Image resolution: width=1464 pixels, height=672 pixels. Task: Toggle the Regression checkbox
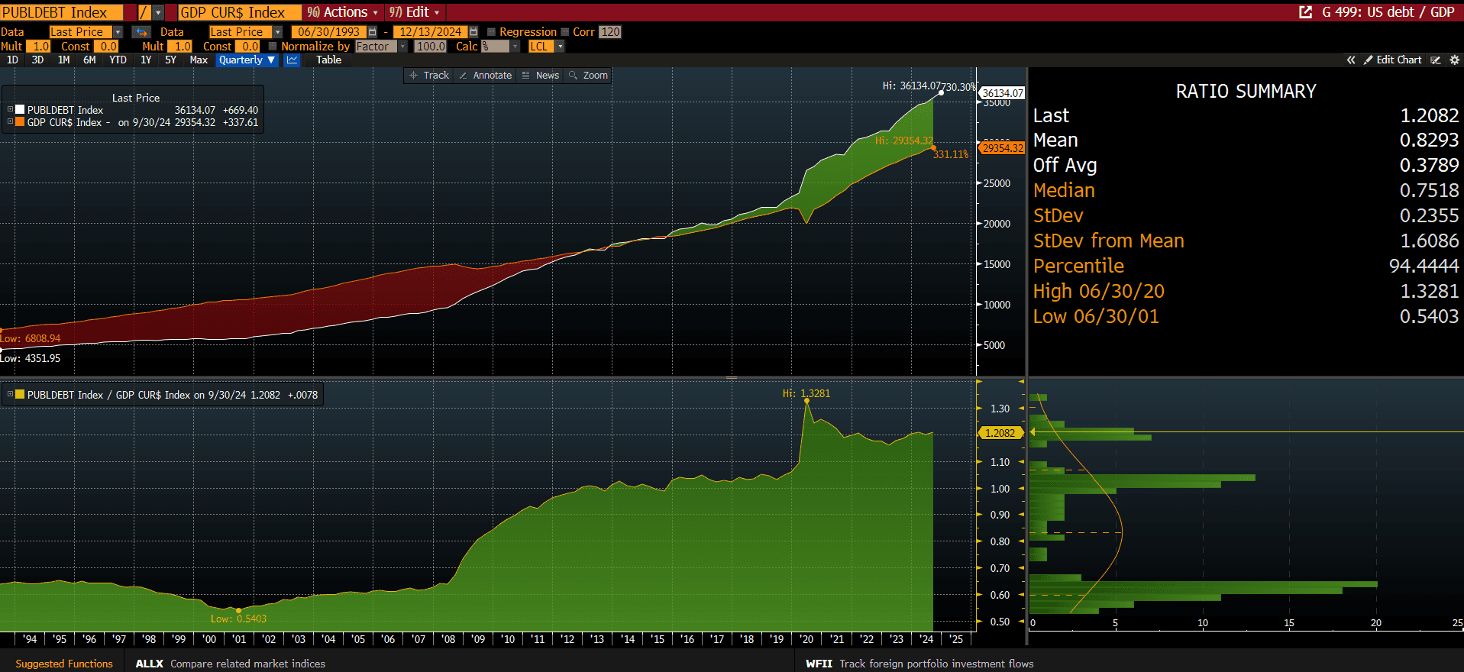(x=492, y=32)
